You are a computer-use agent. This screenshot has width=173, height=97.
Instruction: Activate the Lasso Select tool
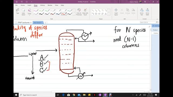(24, 12)
